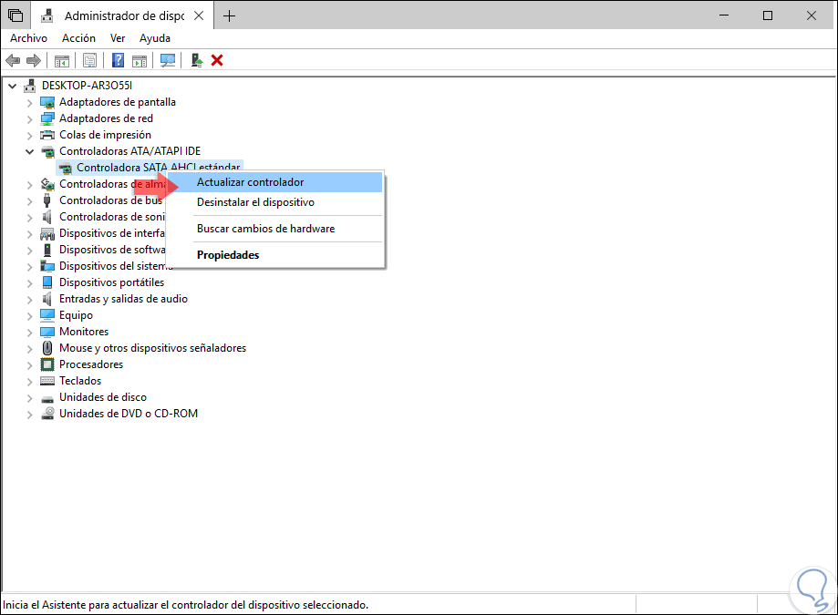This screenshot has height=615, width=838.
Task: Click the Adaptadores de pantalla icon
Action: (47, 102)
